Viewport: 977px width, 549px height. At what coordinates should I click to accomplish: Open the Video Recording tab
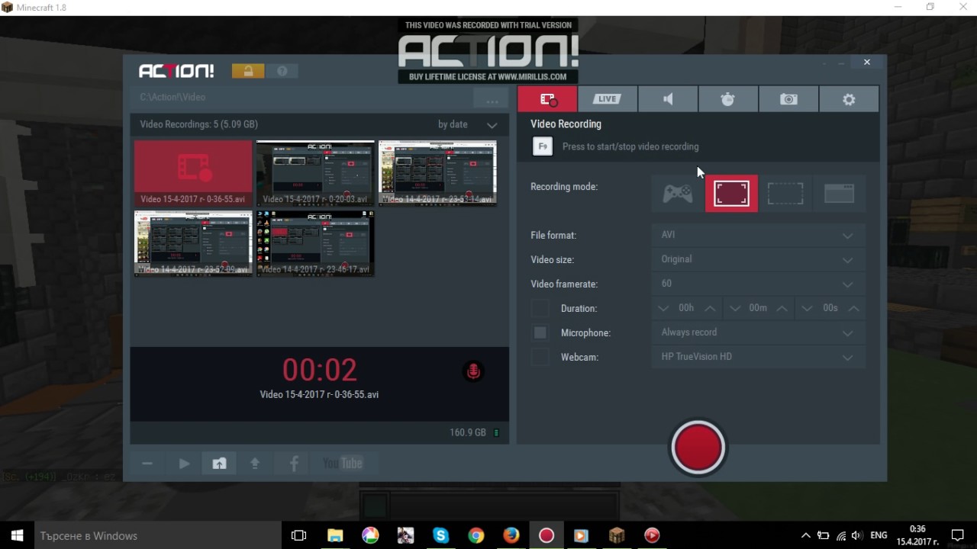pos(547,99)
